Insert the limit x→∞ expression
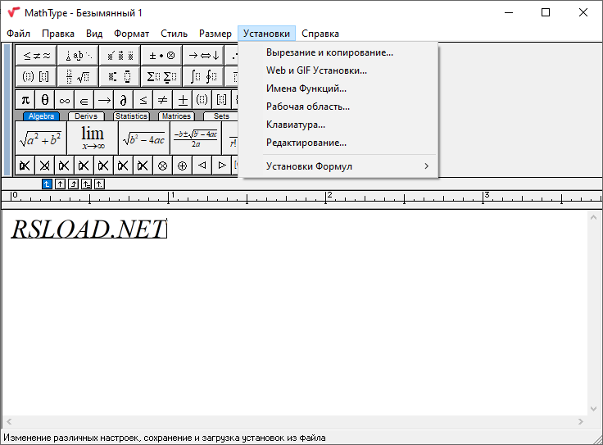Screen dimensions: 603x445 pyautogui.click(x=92, y=138)
